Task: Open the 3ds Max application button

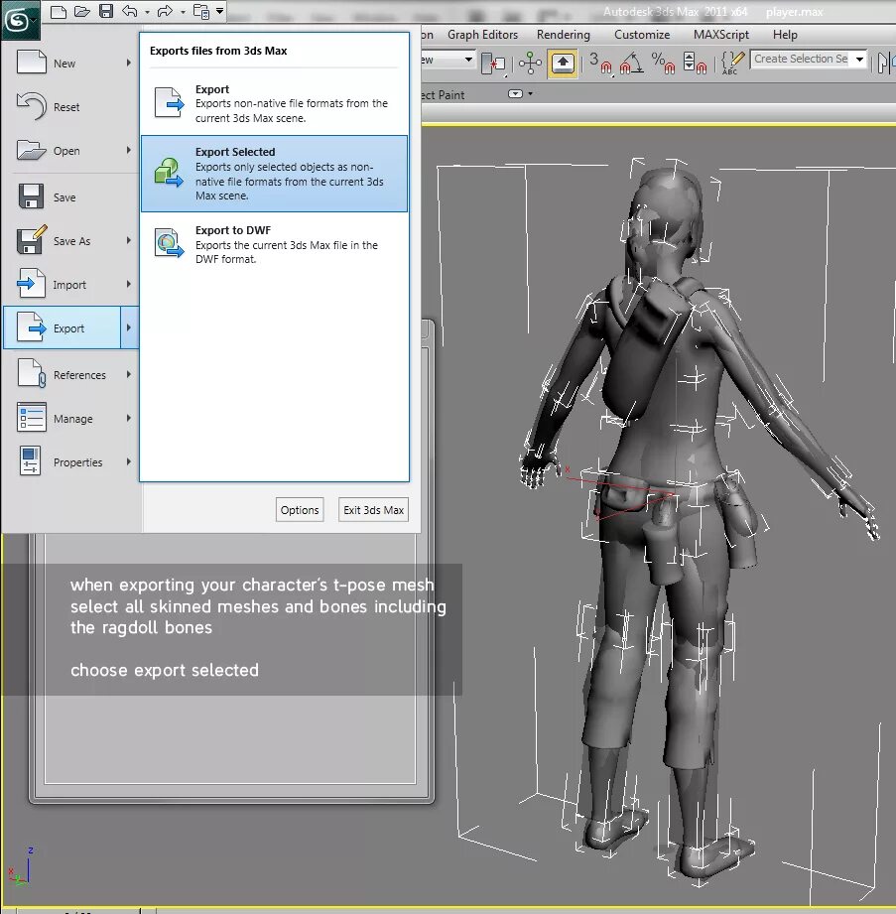Action: tap(19, 20)
